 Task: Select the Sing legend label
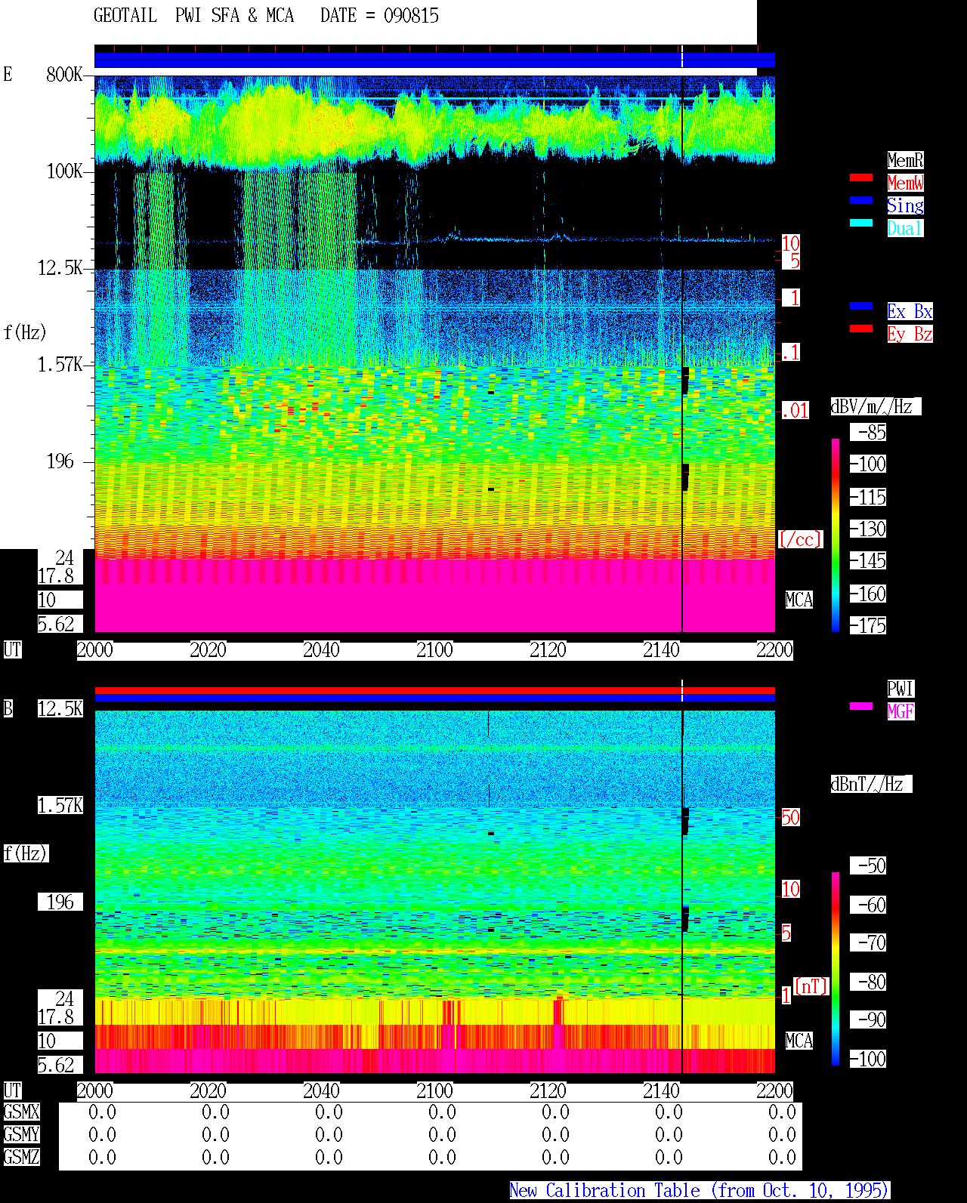click(905, 205)
